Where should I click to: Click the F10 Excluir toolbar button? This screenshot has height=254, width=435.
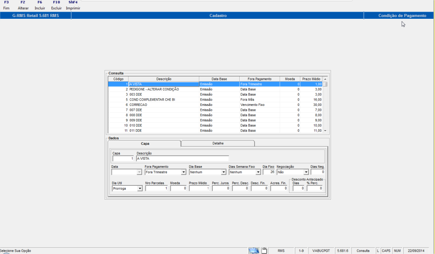pyautogui.click(x=57, y=5)
